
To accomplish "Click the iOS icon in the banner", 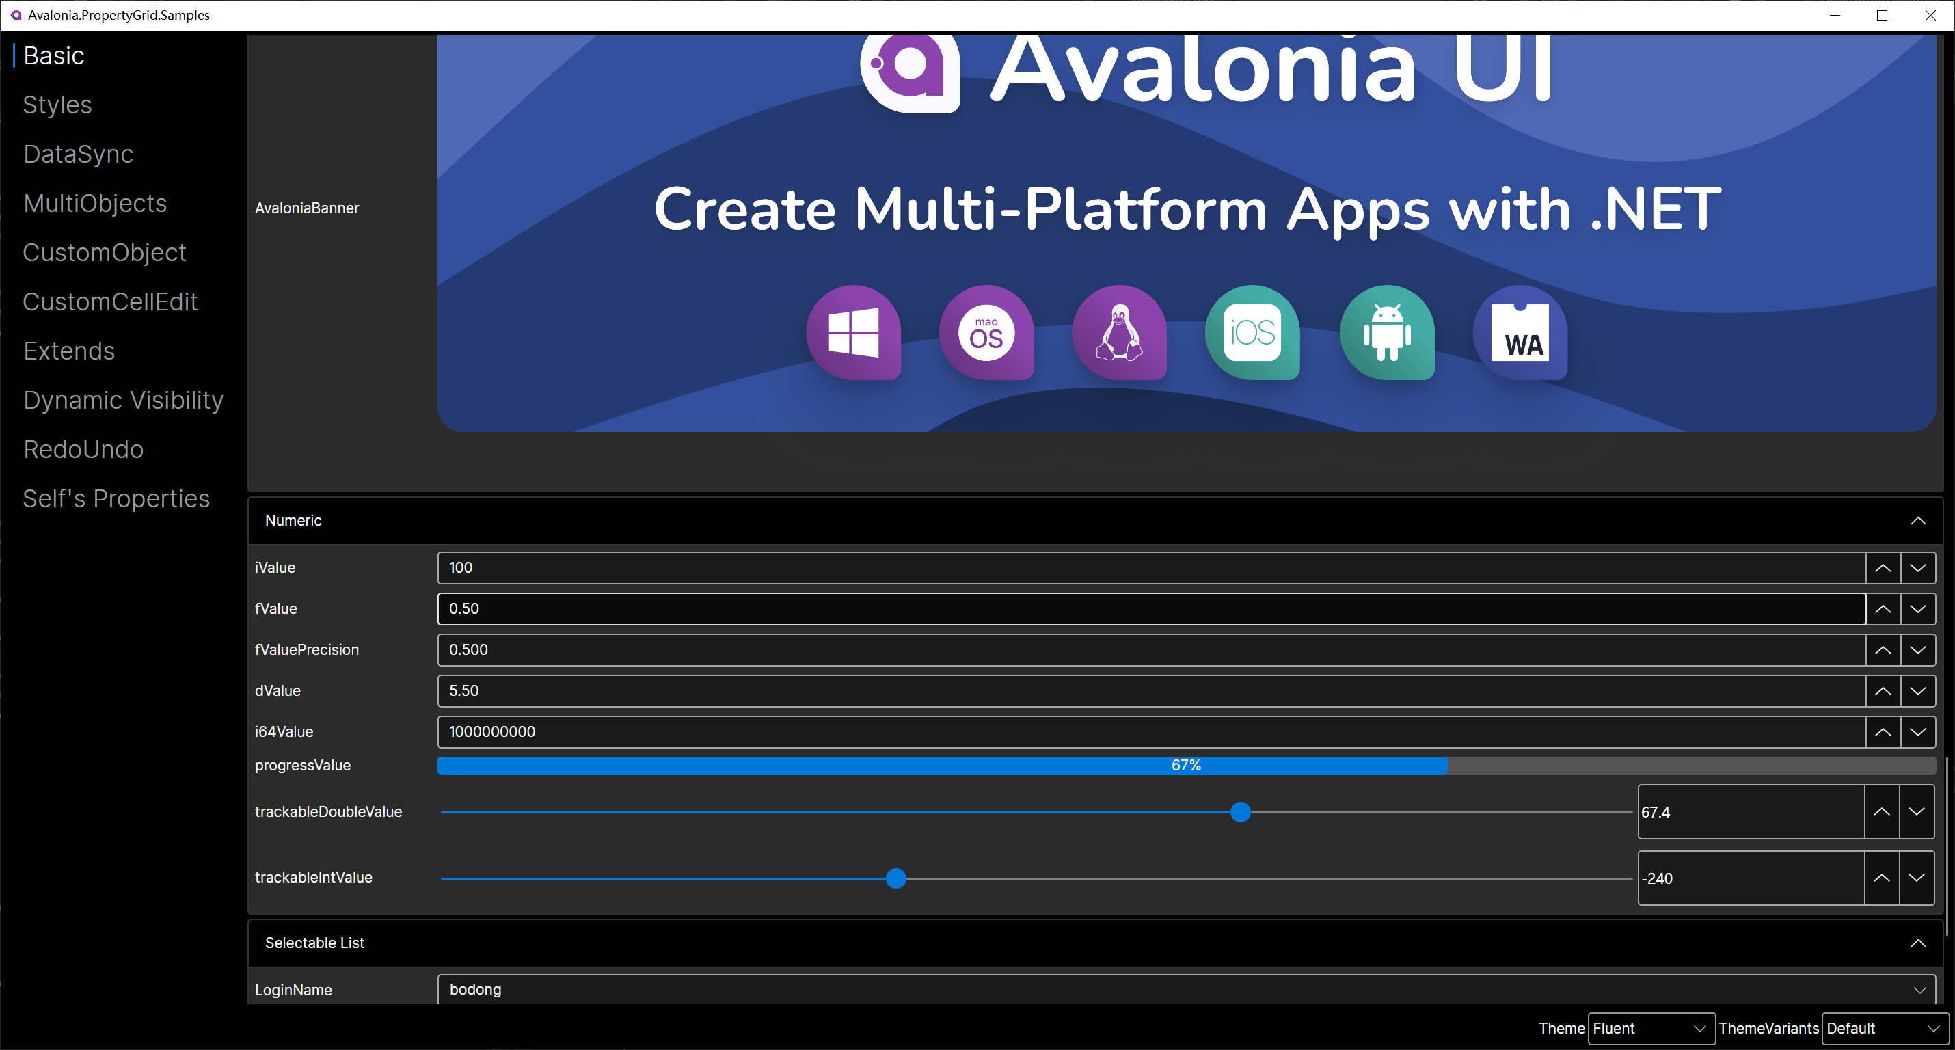I will [x=1252, y=332].
